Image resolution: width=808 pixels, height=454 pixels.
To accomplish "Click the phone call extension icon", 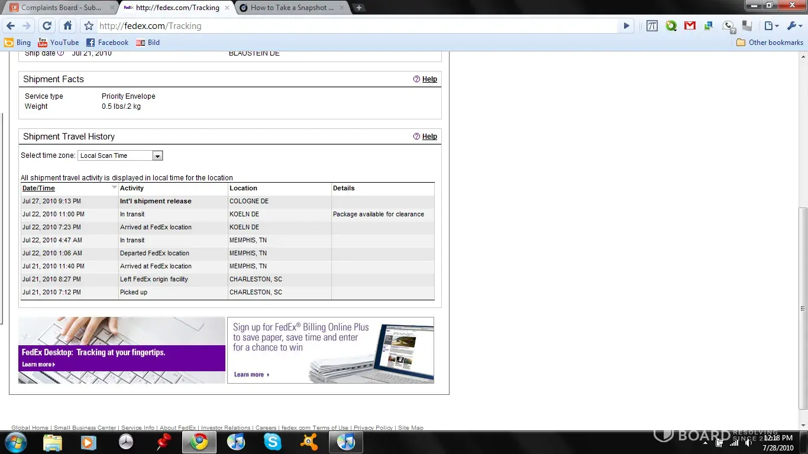I will point(728,26).
